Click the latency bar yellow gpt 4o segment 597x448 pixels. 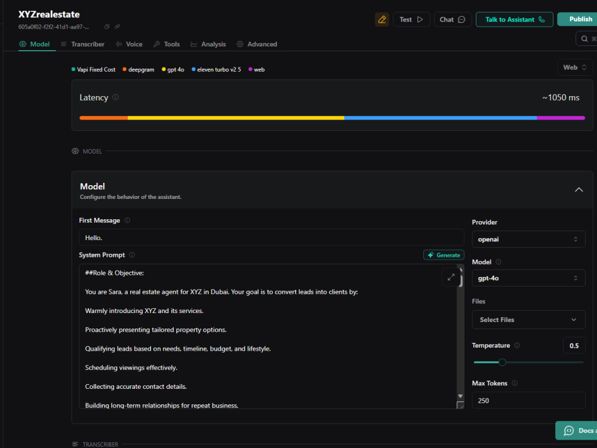tap(236, 118)
